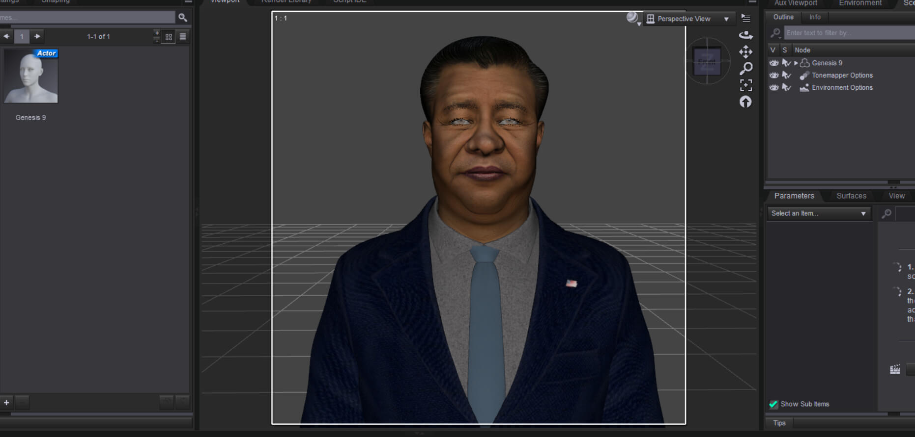
Task: Switch content pane to grid view
Action: tap(169, 37)
